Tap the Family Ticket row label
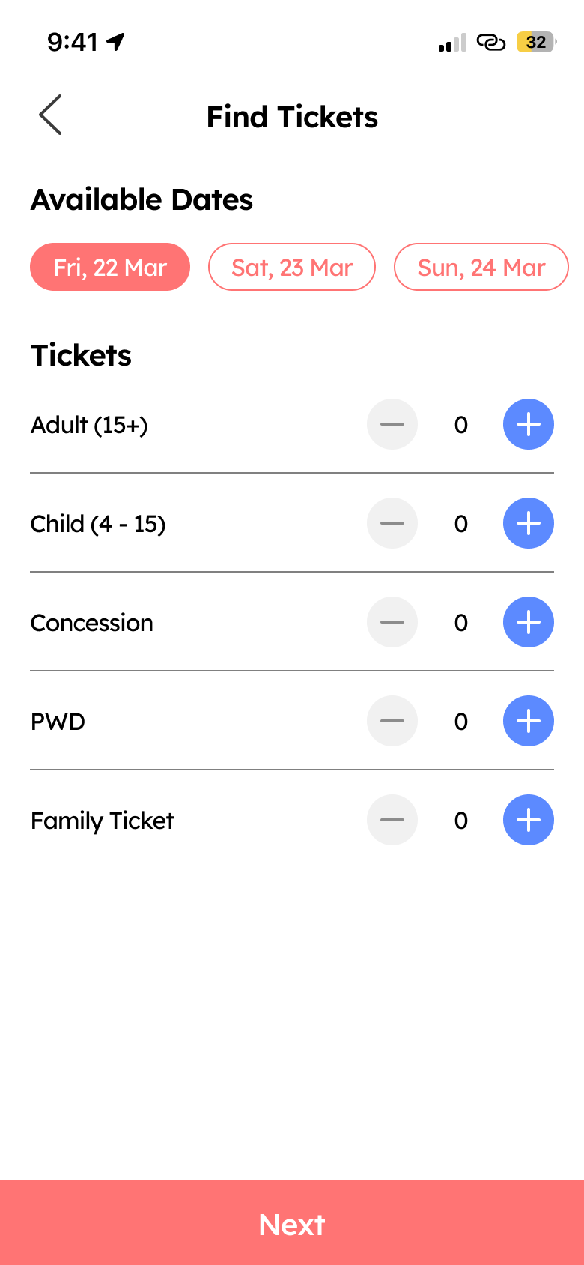 (x=103, y=821)
